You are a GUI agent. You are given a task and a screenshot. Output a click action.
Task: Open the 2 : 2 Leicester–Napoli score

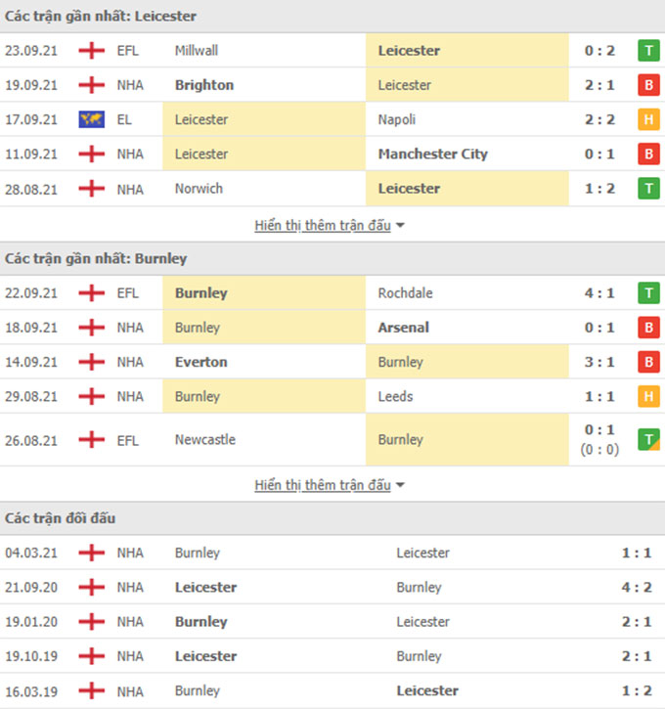(599, 119)
